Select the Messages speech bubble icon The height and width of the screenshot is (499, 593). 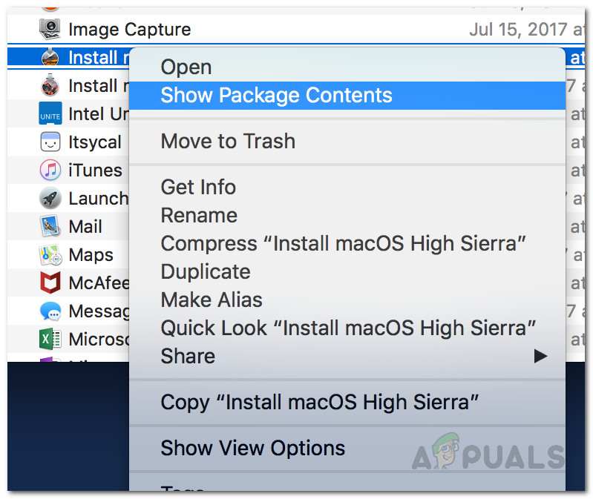tap(50, 311)
